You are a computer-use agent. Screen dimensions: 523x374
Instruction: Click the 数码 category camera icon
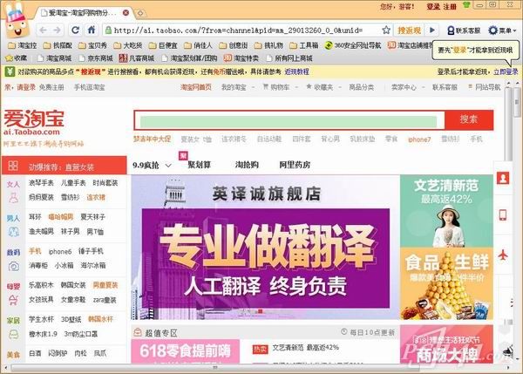click(x=14, y=266)
